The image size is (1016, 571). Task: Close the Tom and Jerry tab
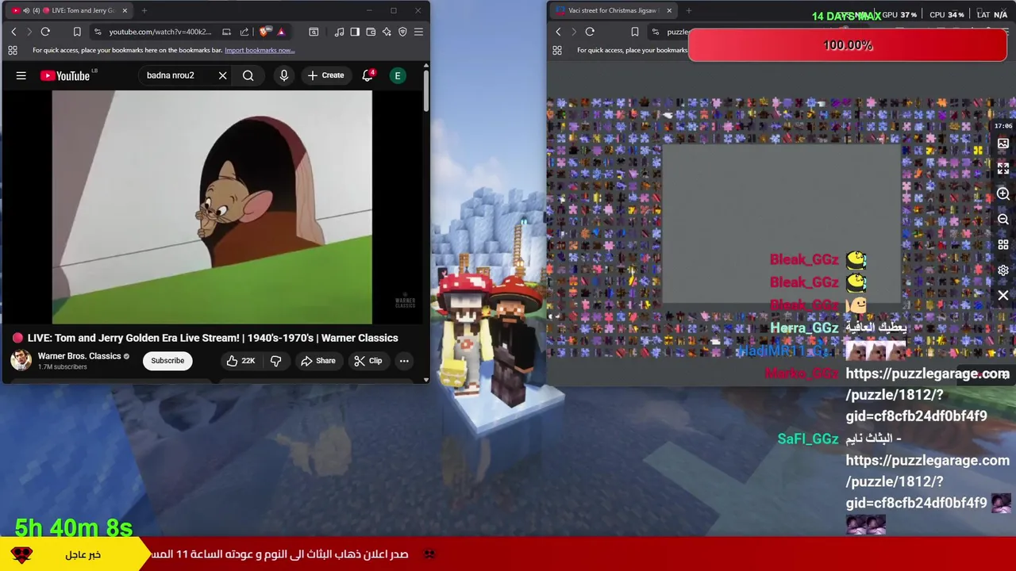[125, 10]
